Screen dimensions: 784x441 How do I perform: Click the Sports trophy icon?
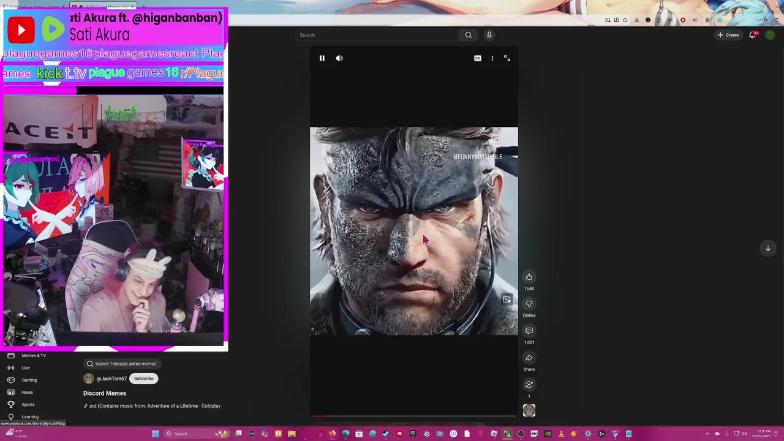(10, 404)
